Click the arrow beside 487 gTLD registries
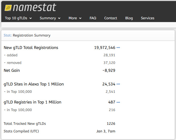Image resolution: width=176 pixels, height=140 pixels. pyautogui.click(x=118, y=102)
